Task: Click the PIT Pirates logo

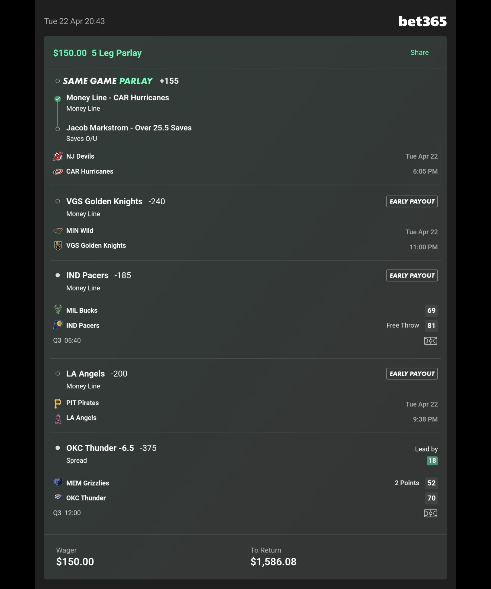Action: 57,403
